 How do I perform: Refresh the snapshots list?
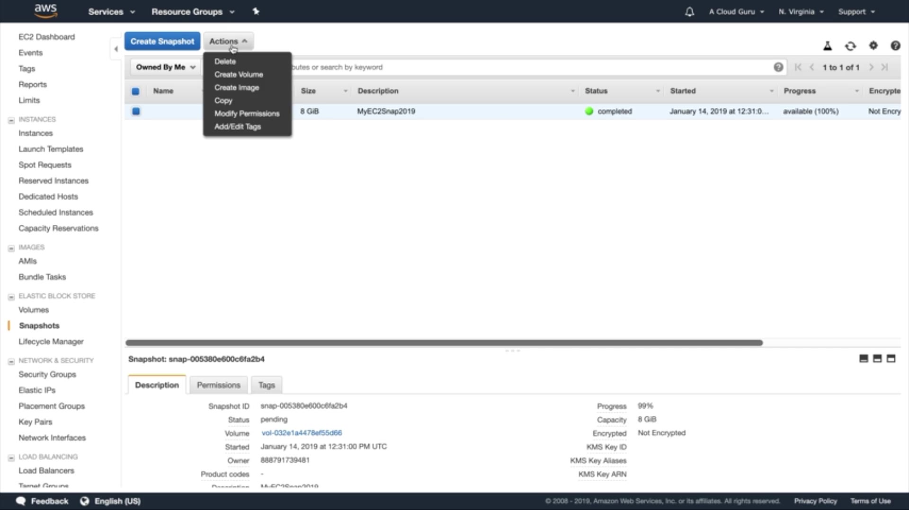(850, 46)
